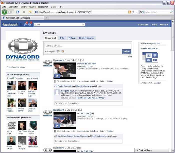Click Werbeanzeige erstellen link
The height and width of the screenshot is (153, 175).
150,43
